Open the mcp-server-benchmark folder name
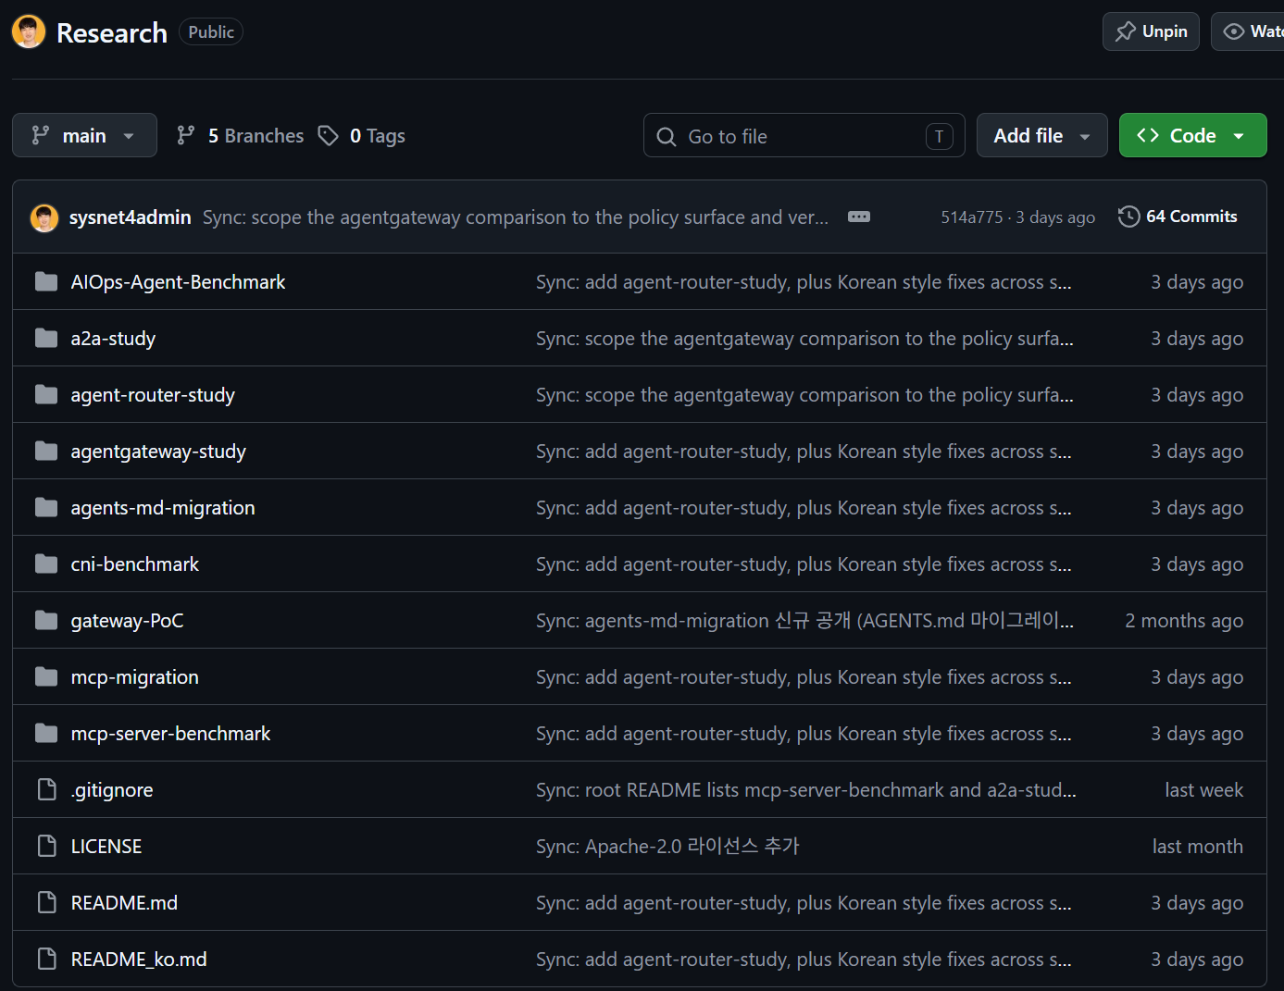The image size is (1284, 991). coord(171,734)
